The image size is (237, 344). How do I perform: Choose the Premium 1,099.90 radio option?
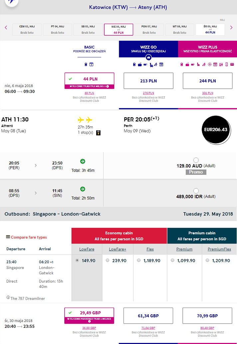click(x=172, y=260)
